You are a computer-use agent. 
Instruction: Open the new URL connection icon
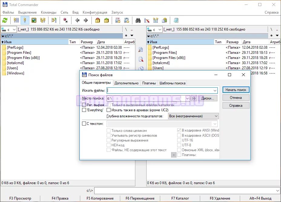127,20
